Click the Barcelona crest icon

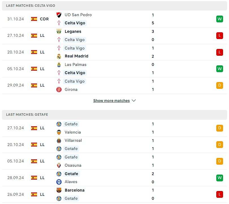coord(59,190)
